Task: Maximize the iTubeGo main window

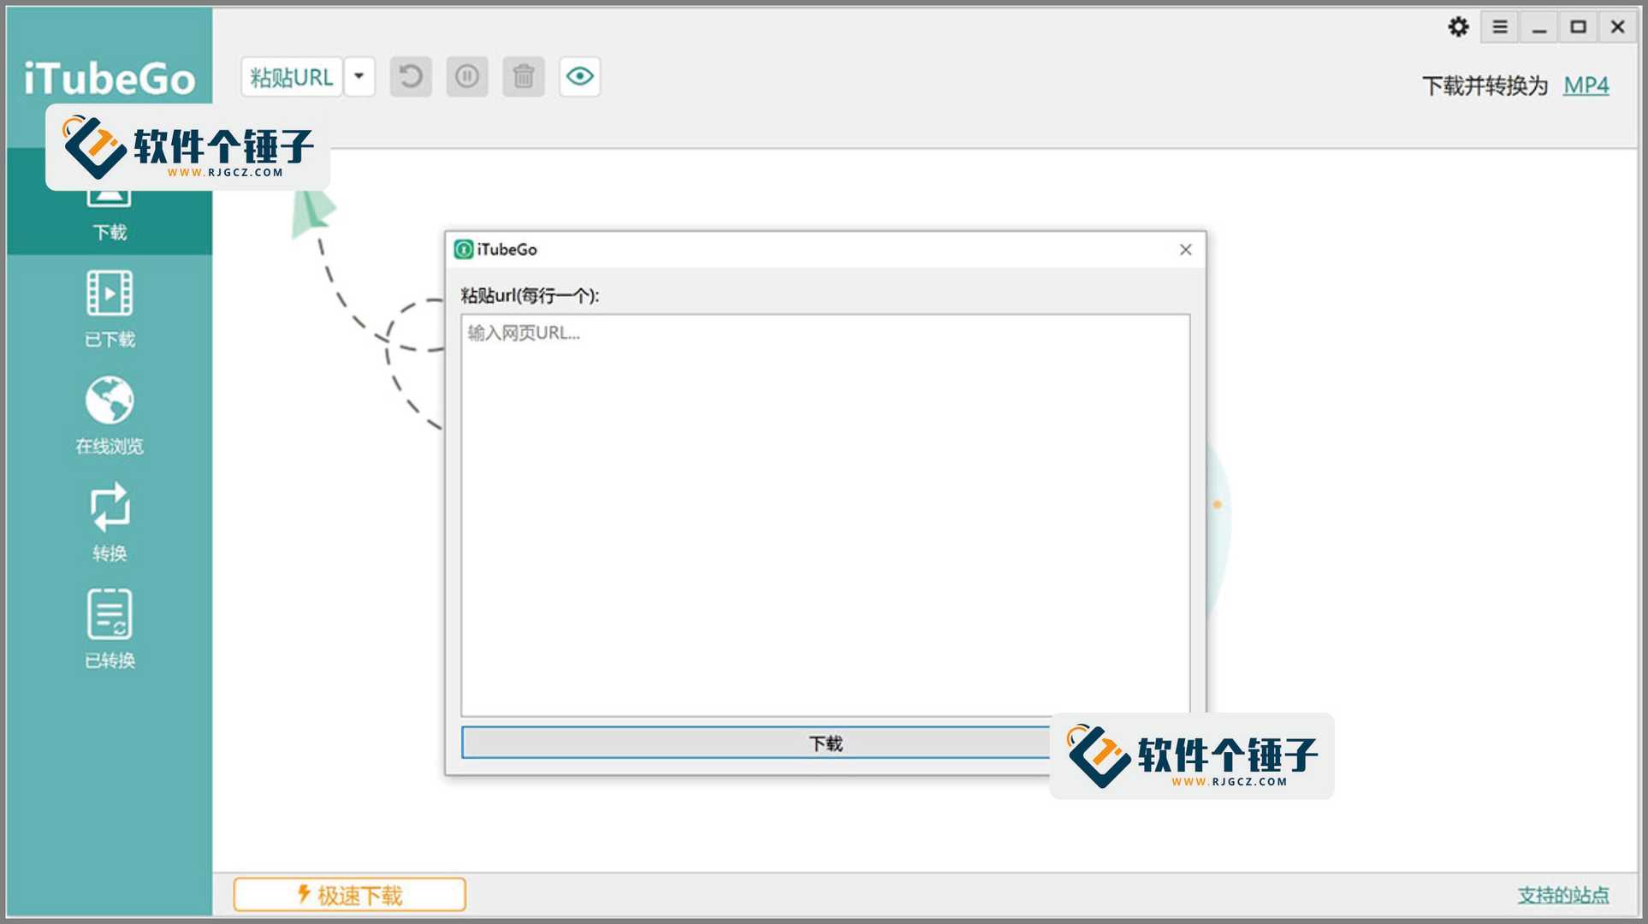Action: [1578, 27]
